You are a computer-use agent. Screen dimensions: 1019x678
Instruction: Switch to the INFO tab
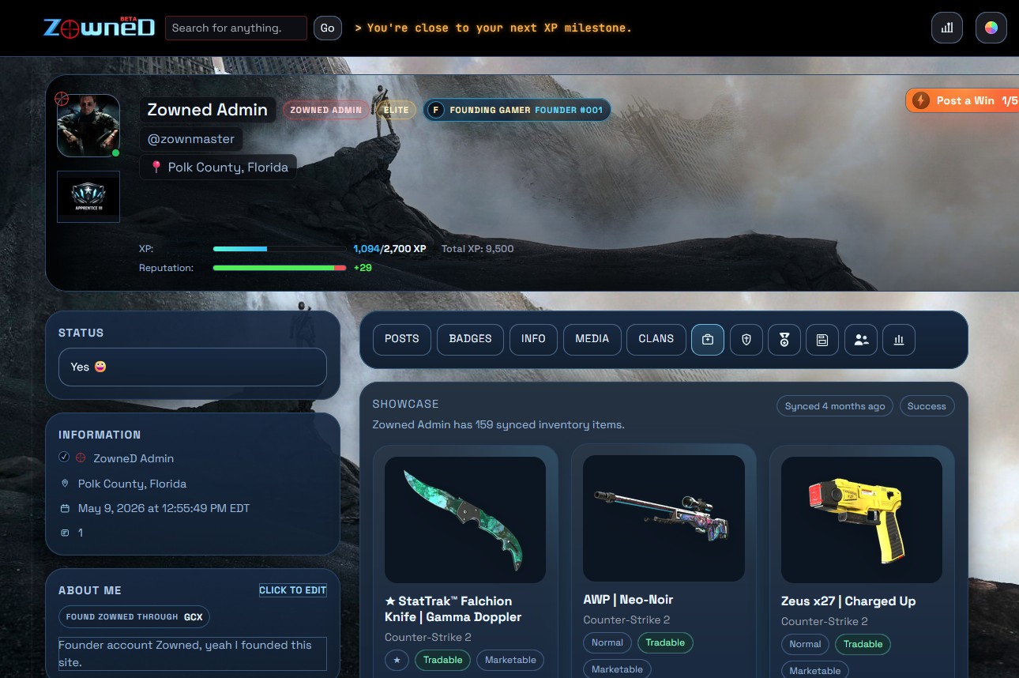tap(533, 339)
